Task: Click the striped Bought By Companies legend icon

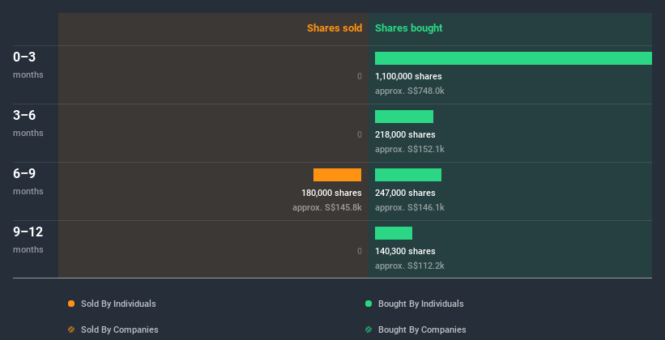Action: (x=369, y=329)
